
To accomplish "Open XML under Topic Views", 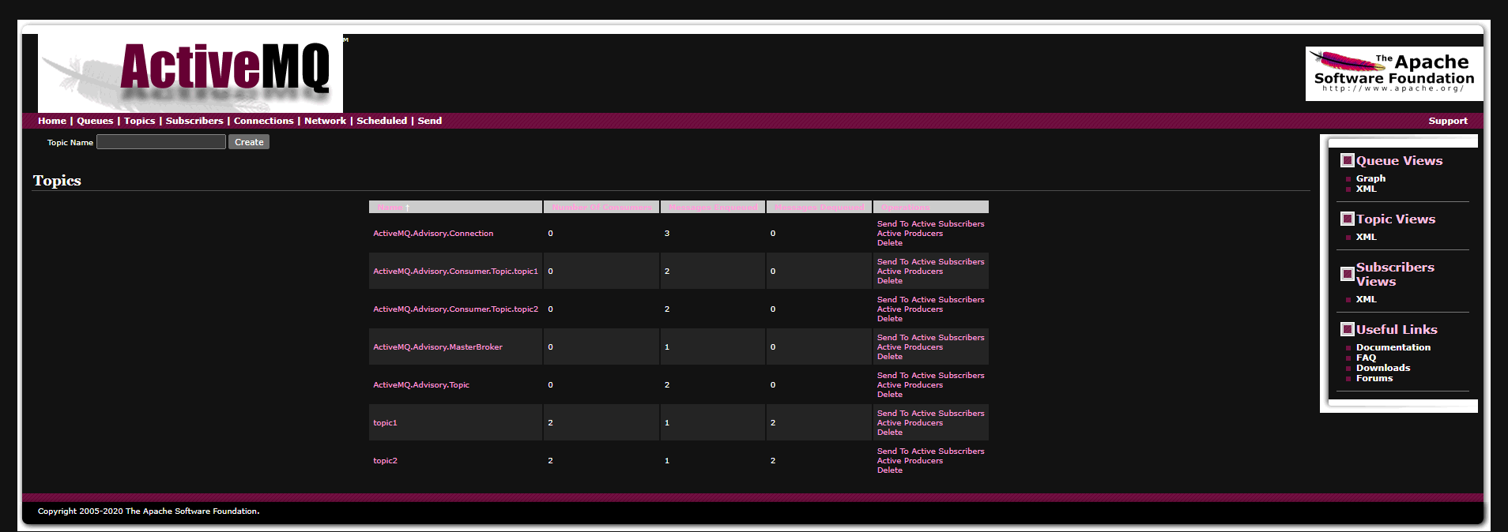I will click(x=1366, y=238).
